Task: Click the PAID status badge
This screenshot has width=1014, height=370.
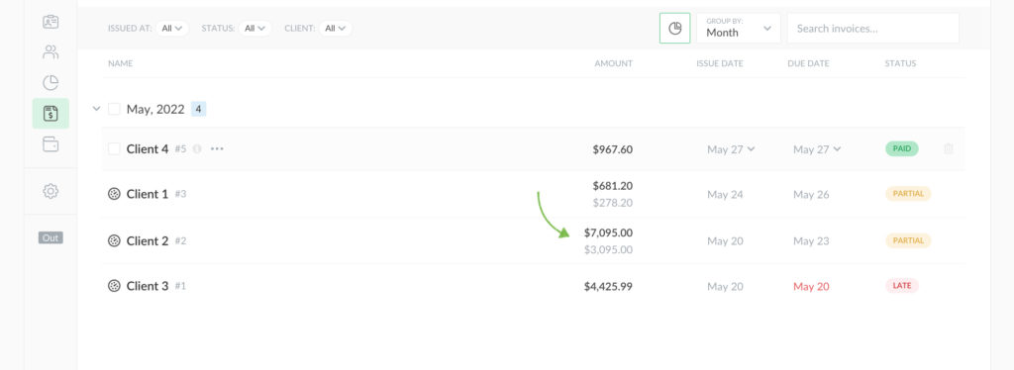Action: pos(901,148)
